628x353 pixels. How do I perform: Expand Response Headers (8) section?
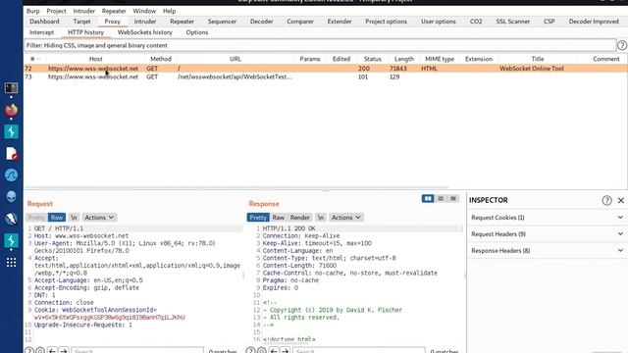click(548, 251)
